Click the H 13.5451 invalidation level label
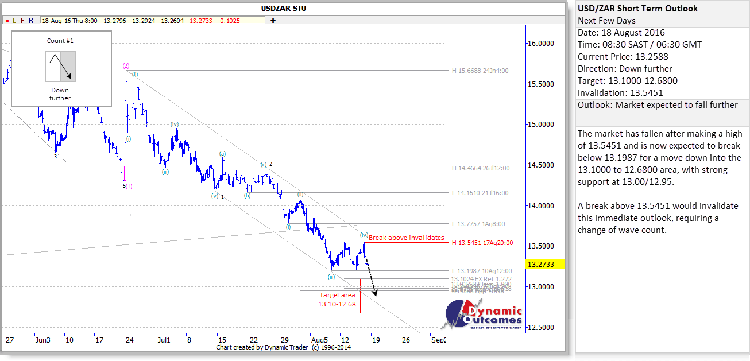 [x=482, y=243]
